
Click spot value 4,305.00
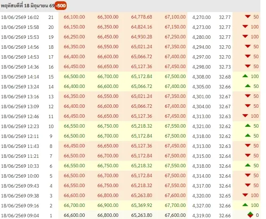point(202,87)
